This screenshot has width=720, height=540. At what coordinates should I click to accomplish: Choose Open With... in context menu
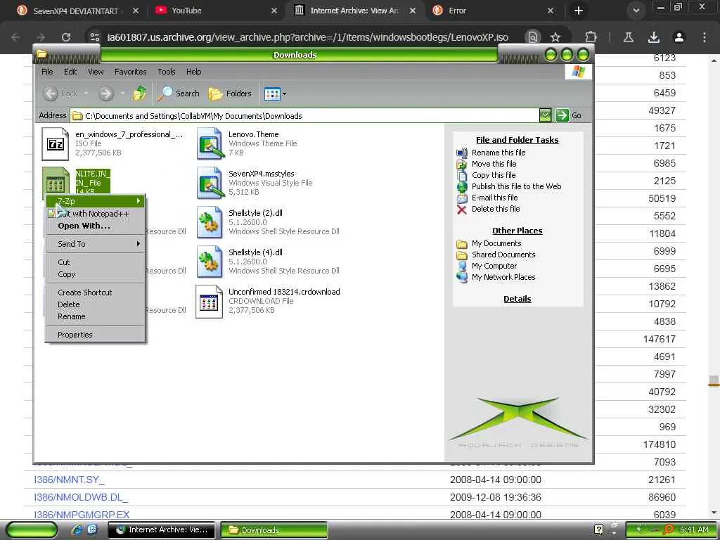[x=96, y=226]
